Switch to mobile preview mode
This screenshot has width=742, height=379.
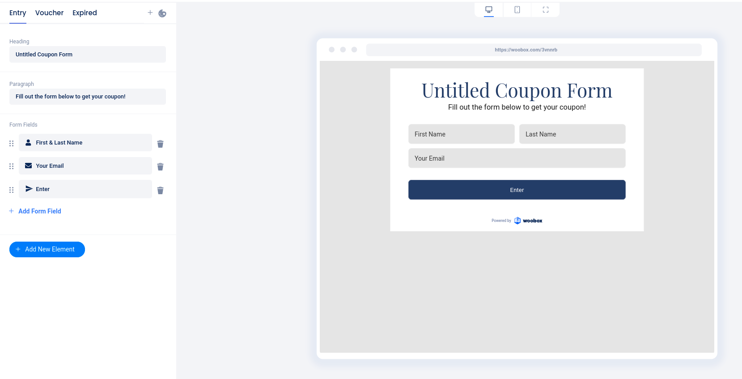[517, 9]
